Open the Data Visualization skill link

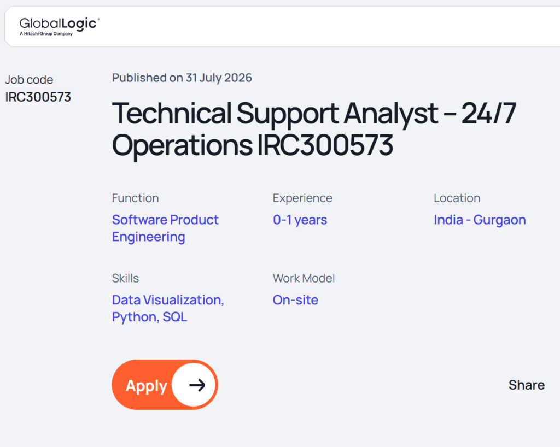coord(168,300)
